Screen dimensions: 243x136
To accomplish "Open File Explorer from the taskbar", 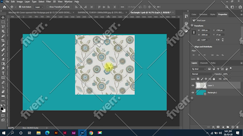I will pyautogui.click(x=39, y=133).
